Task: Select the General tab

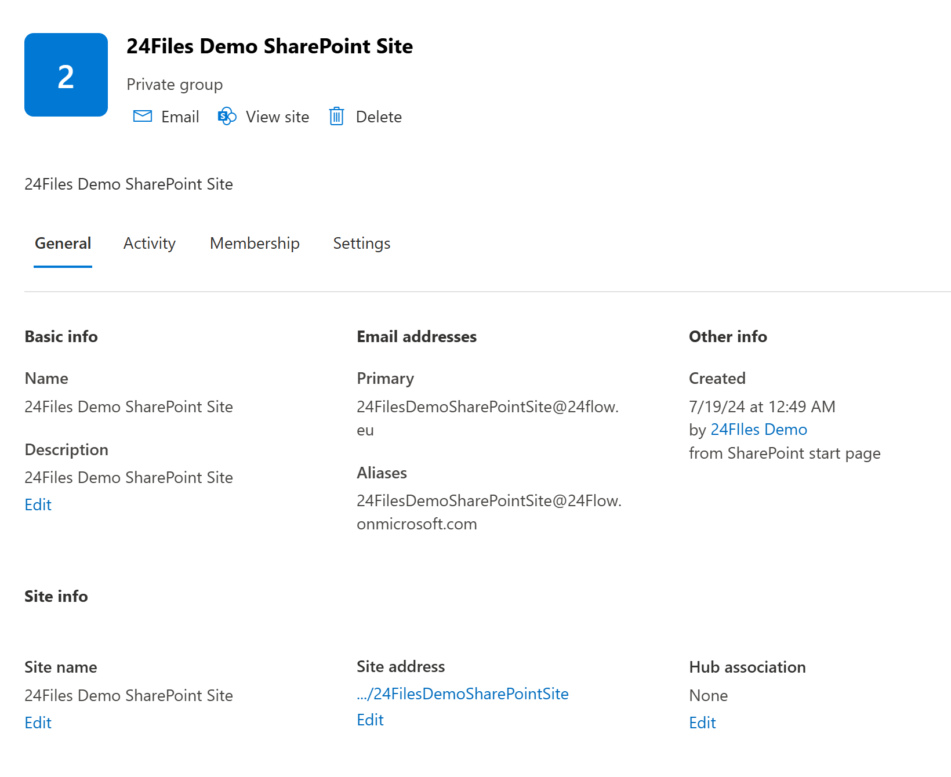Action: pos(63,244)
